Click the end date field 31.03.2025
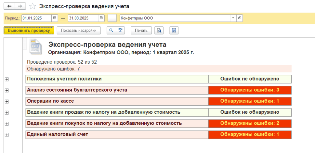This screenshot has height=153, width=315. [83, 18]
